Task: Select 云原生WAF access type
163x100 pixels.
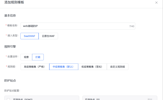Action: coord(48,36)
